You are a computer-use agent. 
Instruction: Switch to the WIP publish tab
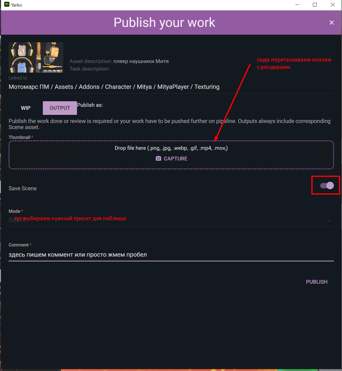point(26,108)
